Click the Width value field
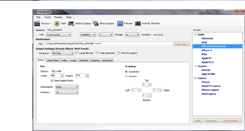 56,76
